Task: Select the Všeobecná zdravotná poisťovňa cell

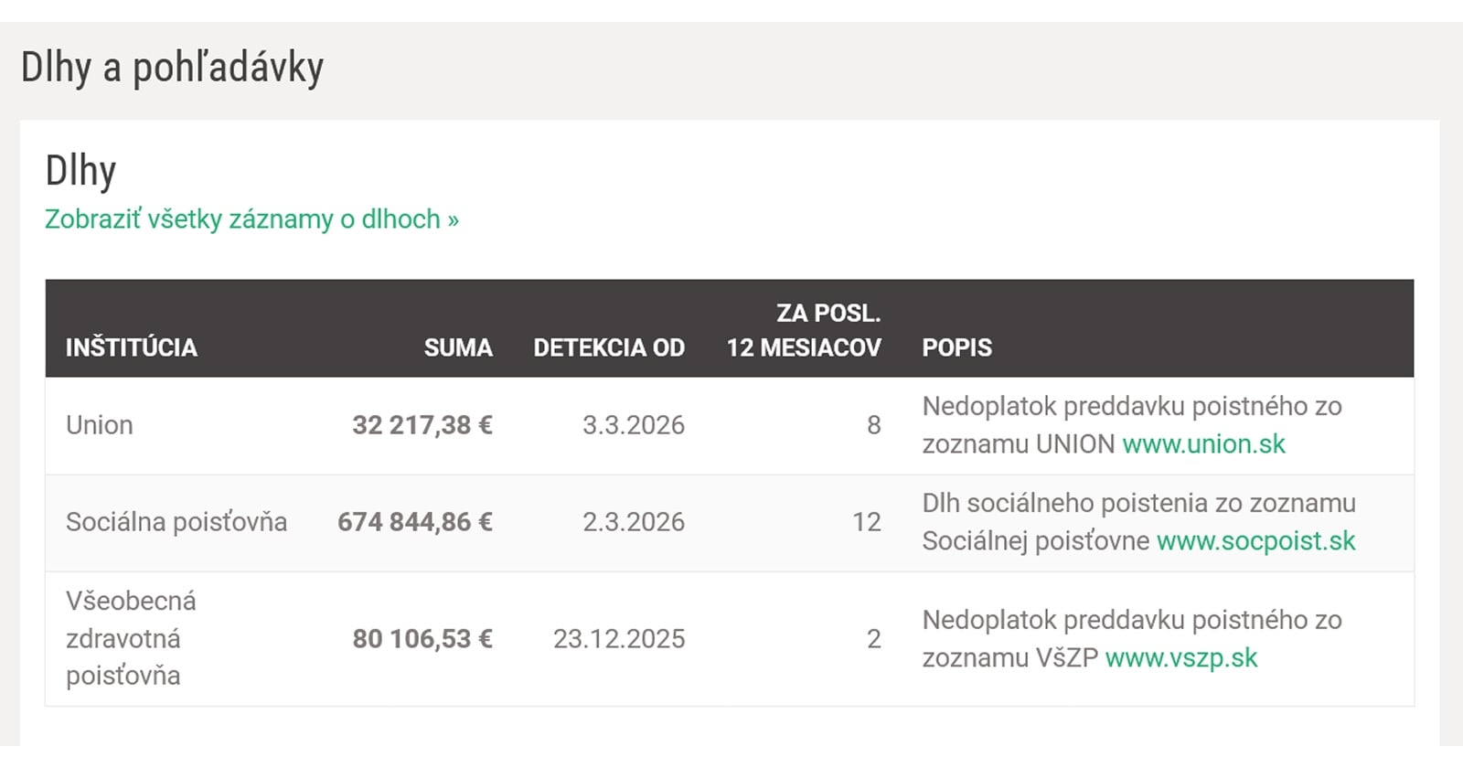Action: click(131, 638)
